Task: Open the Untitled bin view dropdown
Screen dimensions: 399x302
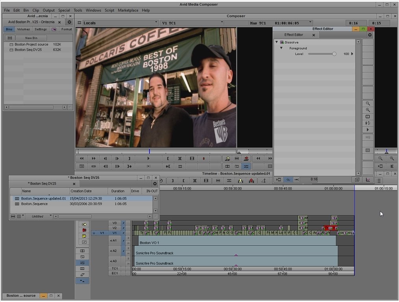Action: (51, 216)
